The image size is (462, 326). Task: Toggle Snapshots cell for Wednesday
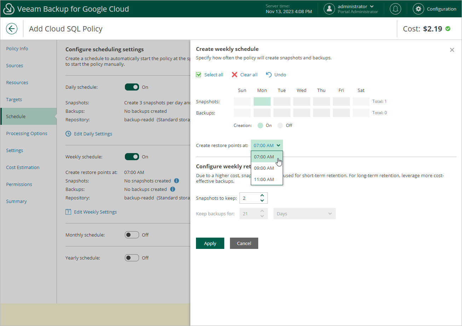point(302,101)
